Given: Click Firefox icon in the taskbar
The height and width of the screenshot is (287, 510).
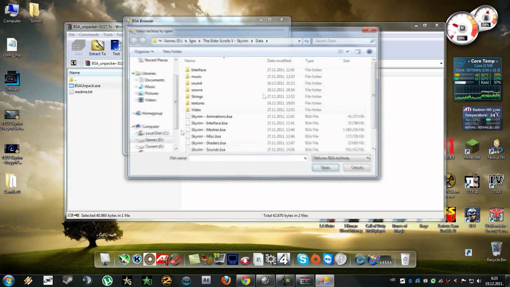Looking at the screenshot, I should tap(226, 281).
